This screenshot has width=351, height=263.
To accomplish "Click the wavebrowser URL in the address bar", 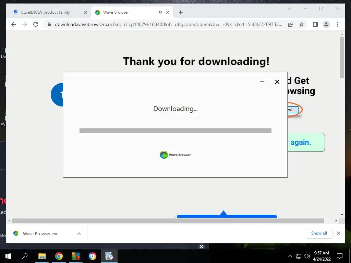I will coord(168,24).
